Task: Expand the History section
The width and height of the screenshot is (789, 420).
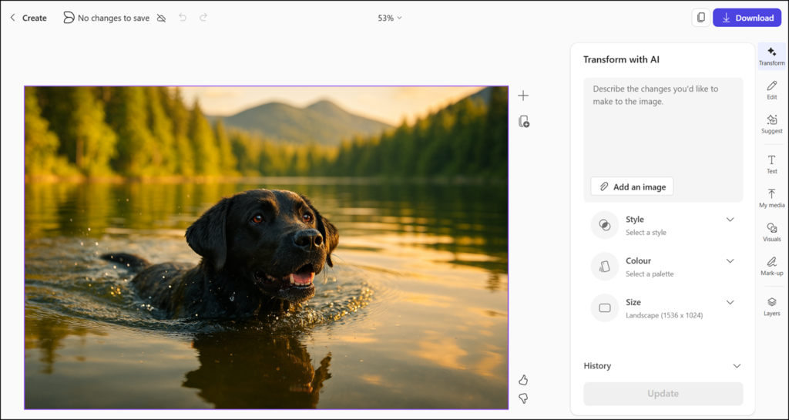Action: point(663,366)
